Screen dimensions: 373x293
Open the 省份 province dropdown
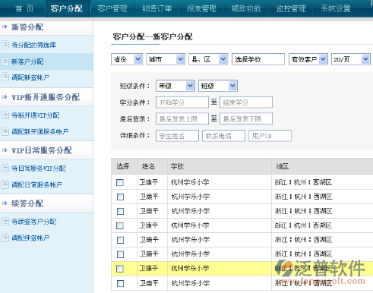click(x=127, y=59)
